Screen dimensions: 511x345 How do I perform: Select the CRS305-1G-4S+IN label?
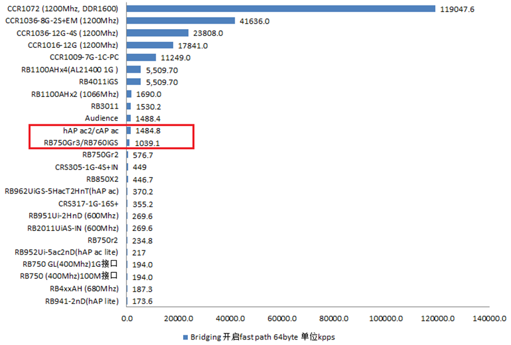point(87,167)
